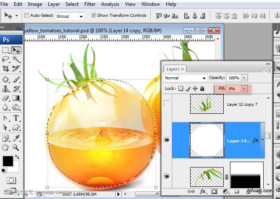Select the Magic Wand tool
280x199 pixels.
pyautogui.click(x=16, y=59)
